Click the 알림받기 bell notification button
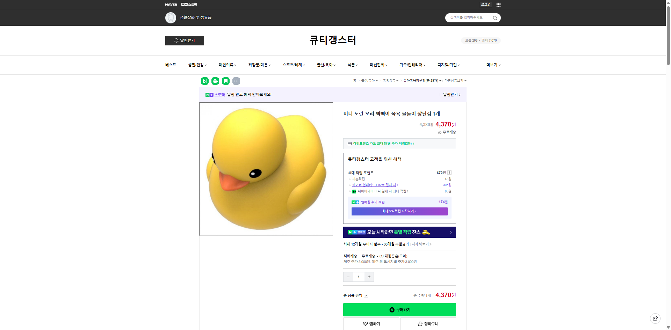671x330 pixels. [x=185, y=41]
